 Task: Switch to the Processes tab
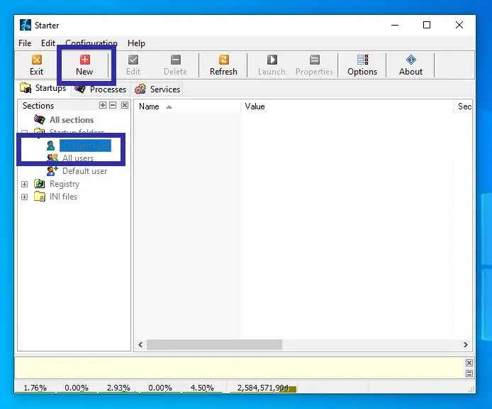101,89
